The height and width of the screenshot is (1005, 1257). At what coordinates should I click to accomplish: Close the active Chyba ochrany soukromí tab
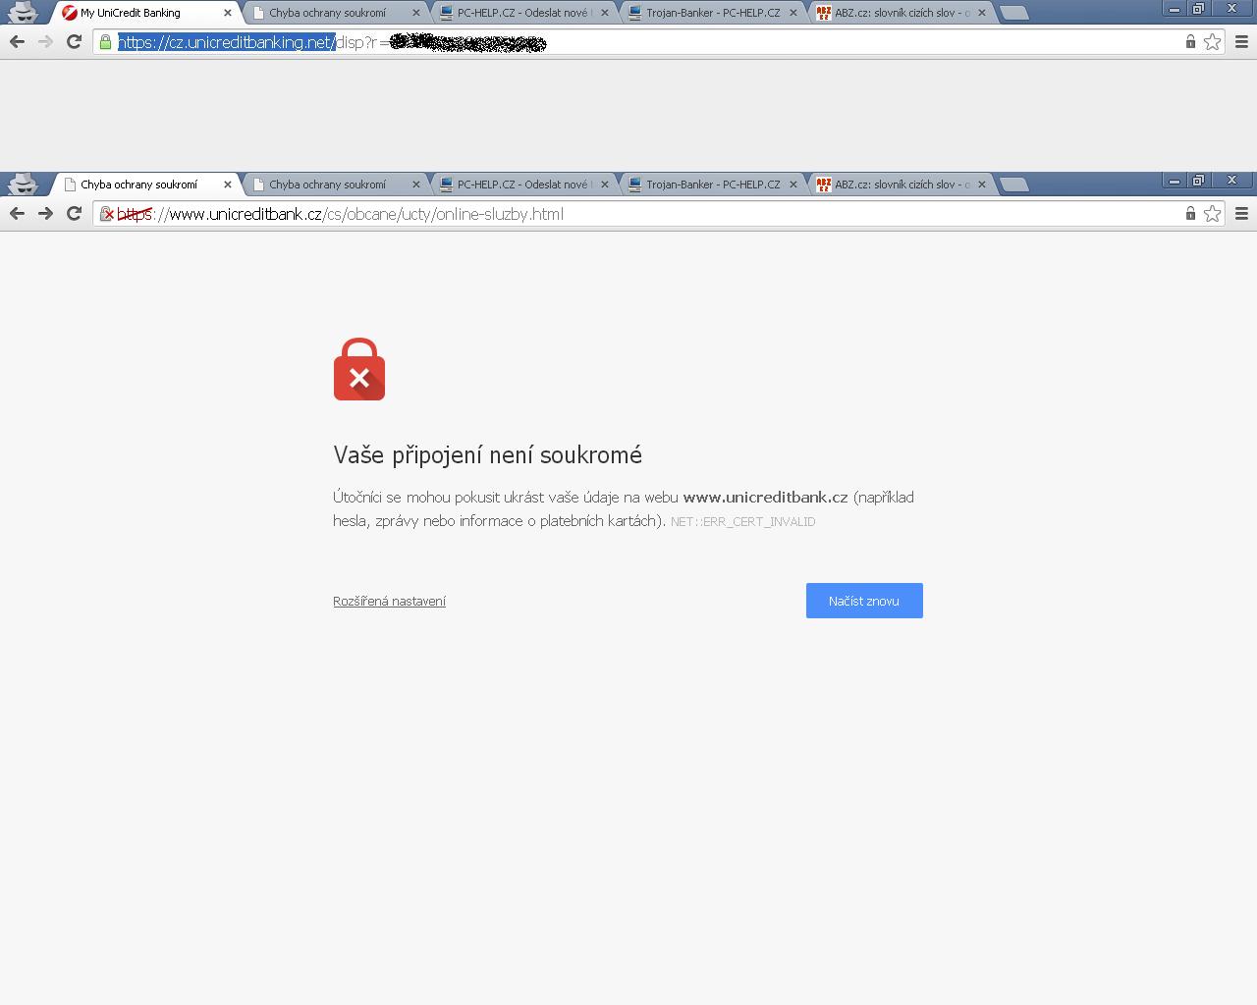pos(228,185)
